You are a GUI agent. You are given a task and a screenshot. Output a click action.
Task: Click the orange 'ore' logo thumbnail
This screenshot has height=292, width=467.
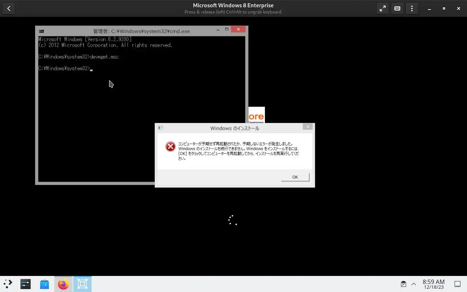256,115
